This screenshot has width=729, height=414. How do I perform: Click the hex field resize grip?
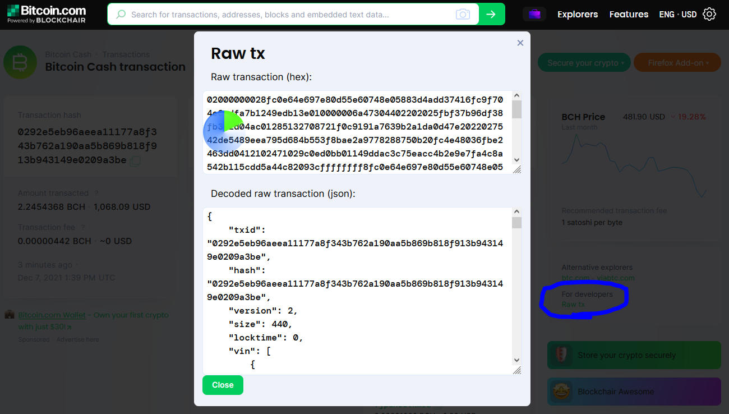tap(517, 169)
